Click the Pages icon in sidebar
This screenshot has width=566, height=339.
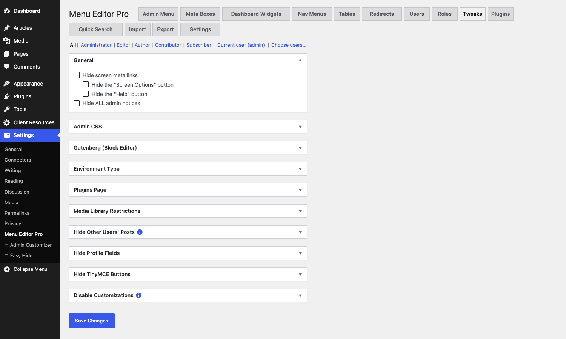click(x=7, y=54)
